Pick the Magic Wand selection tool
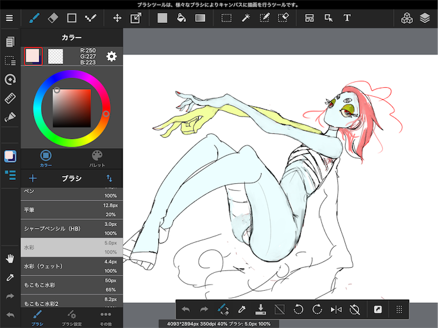The height and width of the screenshot is (328, 438). tap(246, 18)
